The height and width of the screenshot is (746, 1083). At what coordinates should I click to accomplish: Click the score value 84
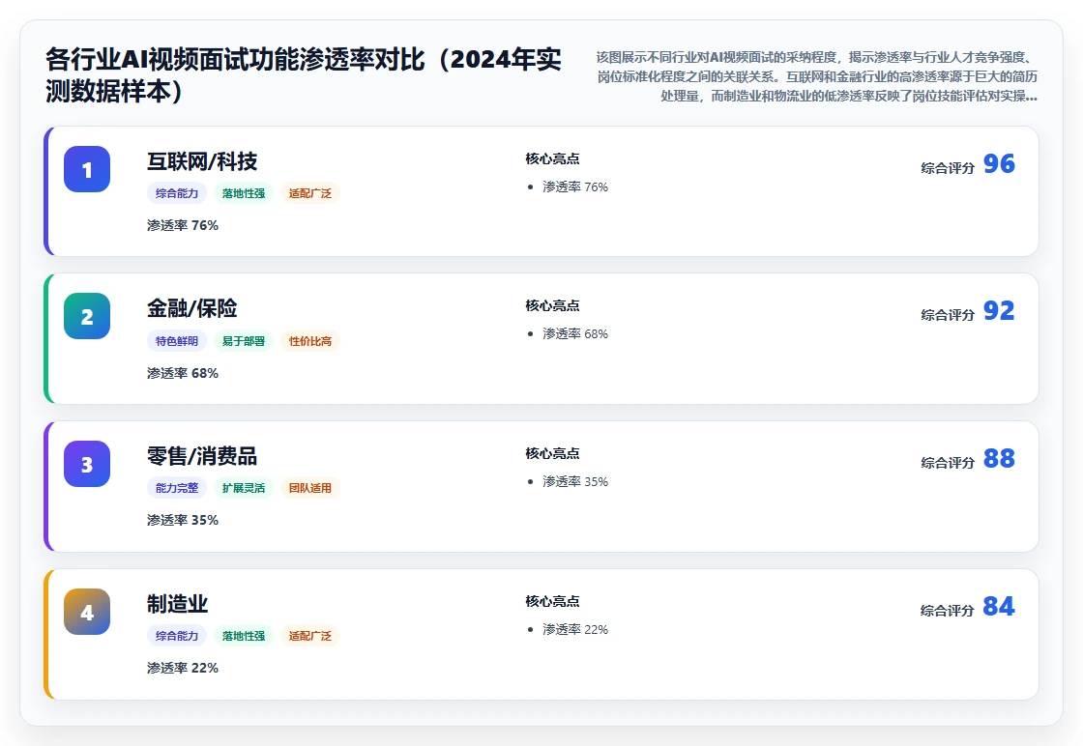pyautogui.click(x=999, y=606)
